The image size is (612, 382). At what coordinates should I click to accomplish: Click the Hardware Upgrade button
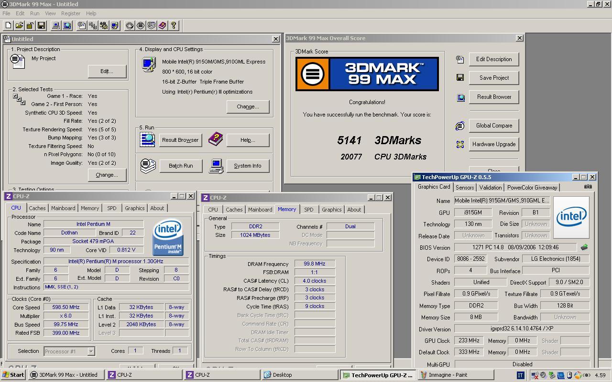pyautogui.click(x=494, y=144)
